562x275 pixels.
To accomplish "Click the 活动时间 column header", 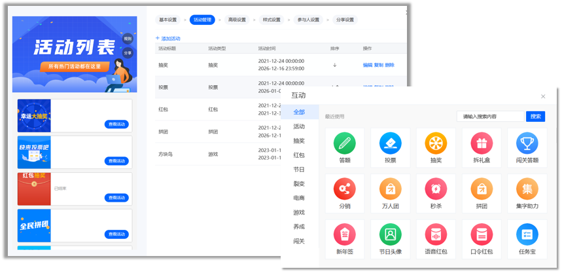I will click(x=267, y=48).
